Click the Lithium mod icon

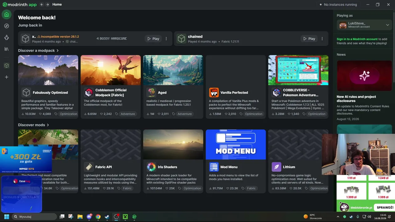[276, 167]
